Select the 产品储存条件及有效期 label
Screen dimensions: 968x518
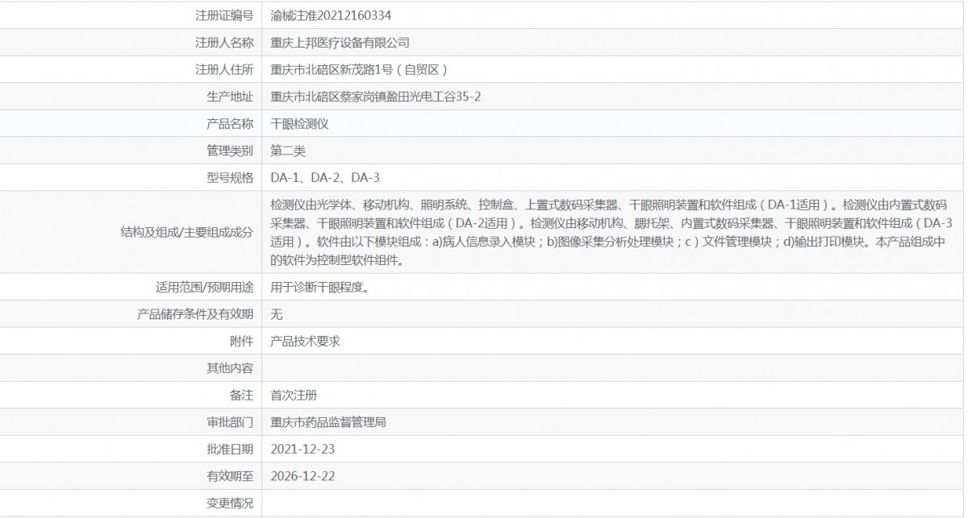pos(196,314)
